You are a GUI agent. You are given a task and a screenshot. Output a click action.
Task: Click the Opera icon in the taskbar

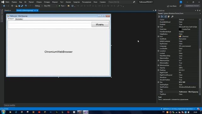[68, 112]
